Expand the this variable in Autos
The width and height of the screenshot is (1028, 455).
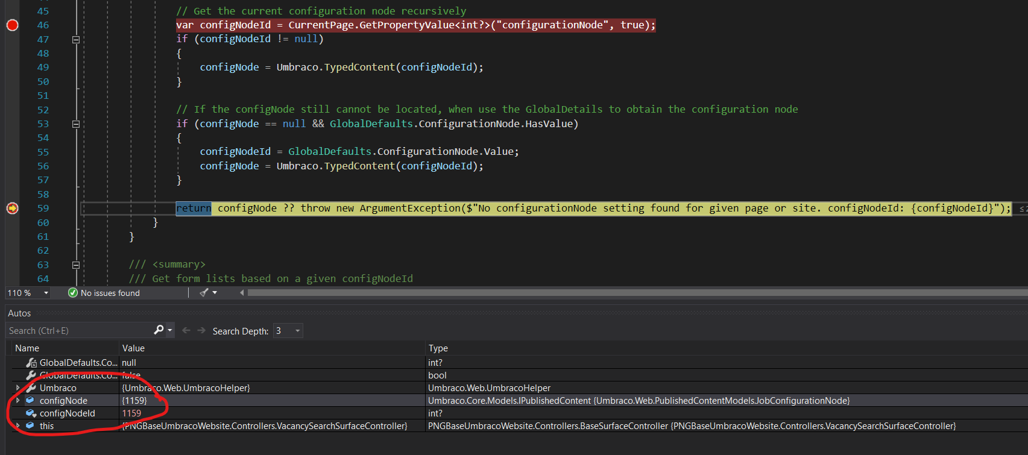[18, 425]
